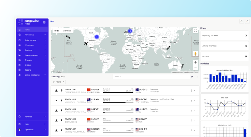Click the airplane marker on the map
The width and height of the screenshot is (251, 137).
click(86, 44)
